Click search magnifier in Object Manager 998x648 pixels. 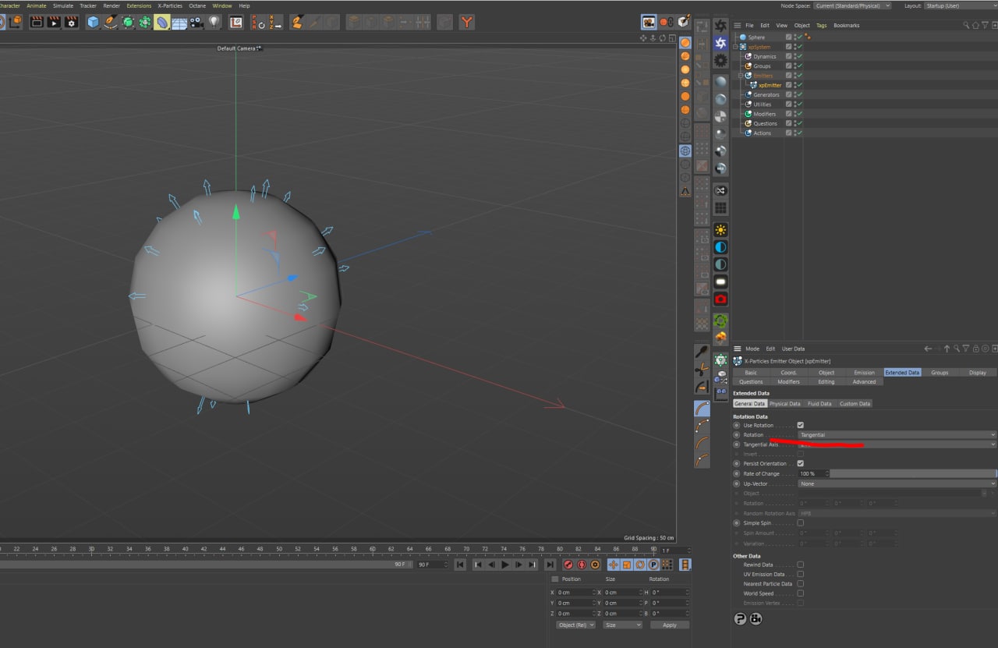[966, 25]
